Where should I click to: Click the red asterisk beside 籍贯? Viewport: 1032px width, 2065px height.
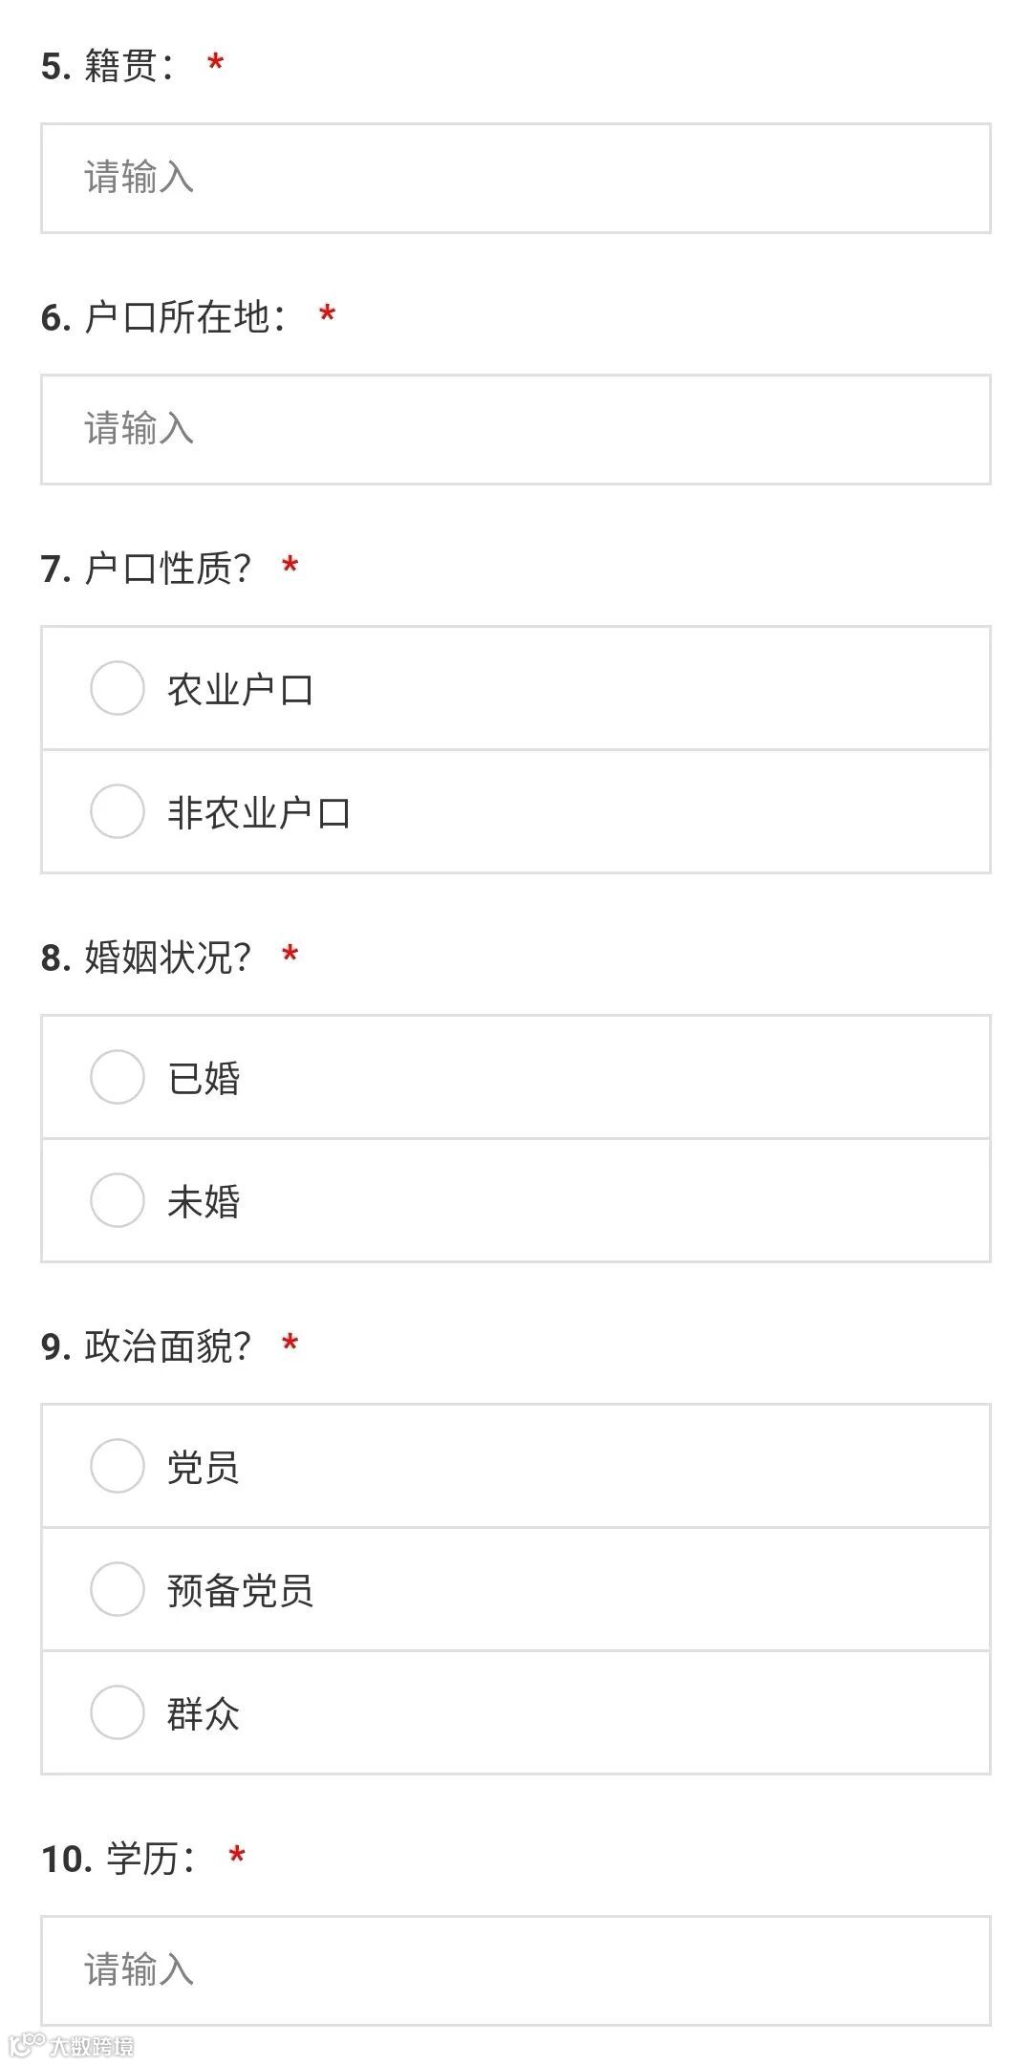coord(216,65)
